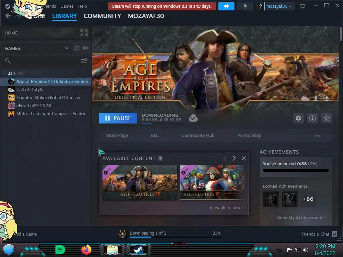Show next available content arrow
The image size is (343, 257).
[x=234, y=158]
